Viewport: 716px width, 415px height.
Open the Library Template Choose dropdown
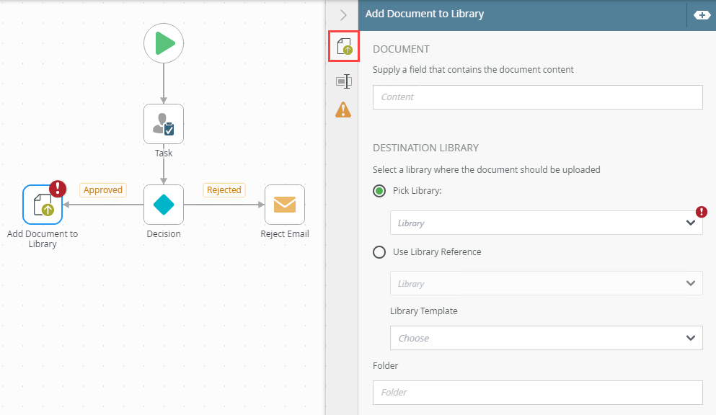(x=546, y=338)
